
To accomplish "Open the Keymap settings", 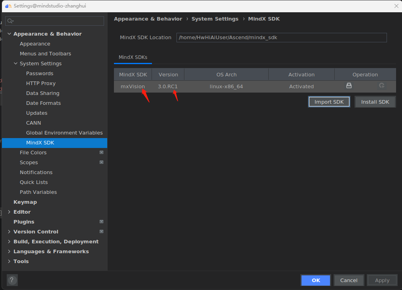I will point(25,202).
